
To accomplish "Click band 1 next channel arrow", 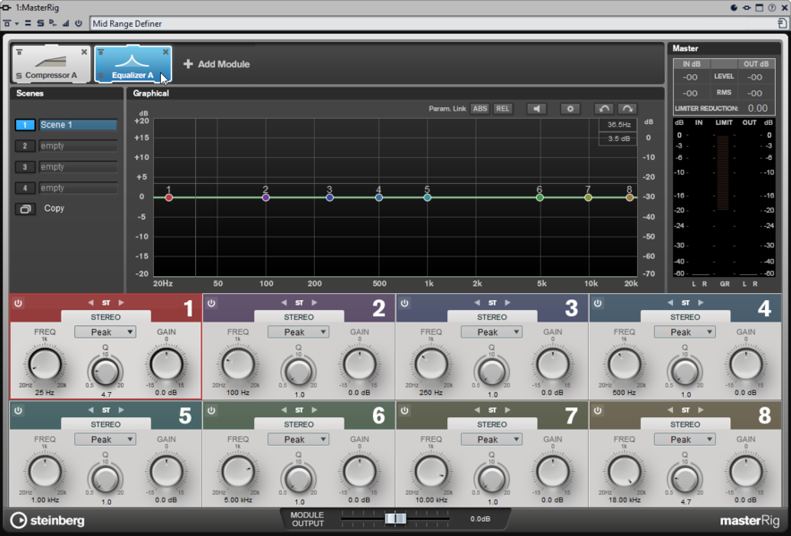I will (x=121, y=303).
